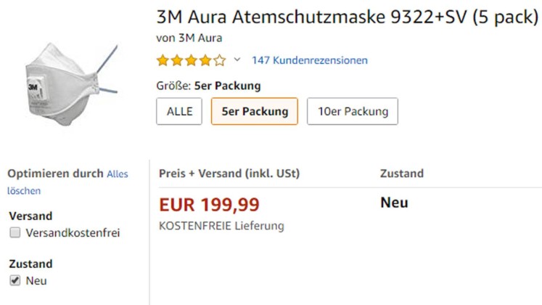Viewport: 542px width, 305px height.
Task: Choose the 5er Packung size button
Action: tap(254, 111)
